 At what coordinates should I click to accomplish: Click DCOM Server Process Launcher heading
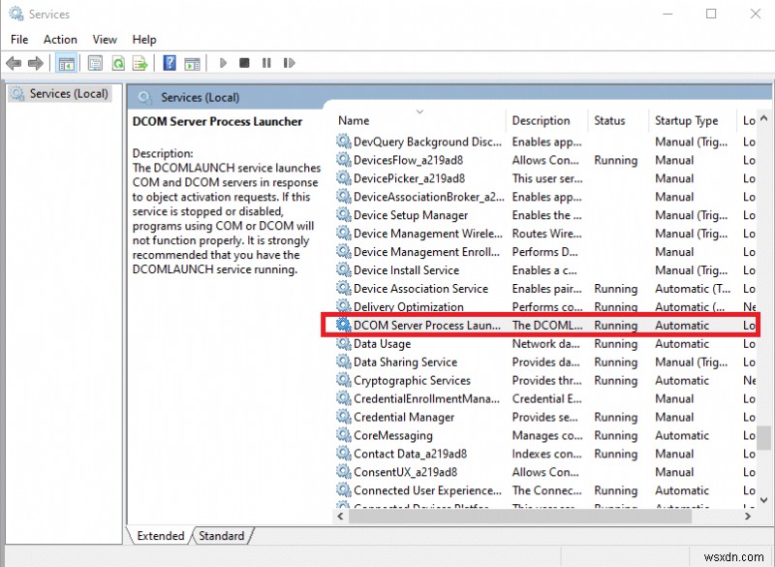[x=217, y=121]
